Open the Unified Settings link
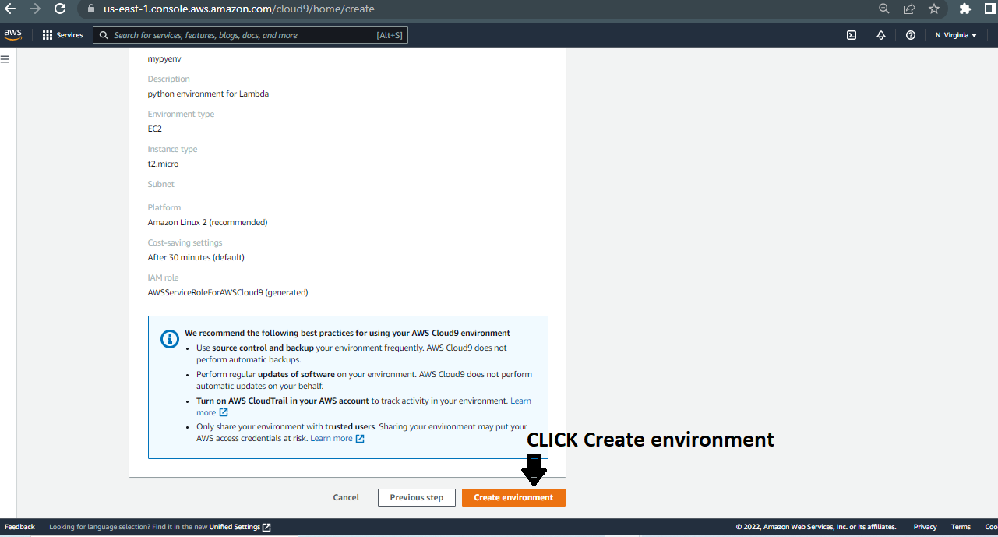Viewport: 998px width, 537px height. [235, 527]
